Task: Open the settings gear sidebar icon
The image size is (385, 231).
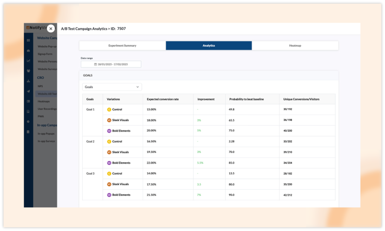Action: pyautogui.click(x=29, y=122)
